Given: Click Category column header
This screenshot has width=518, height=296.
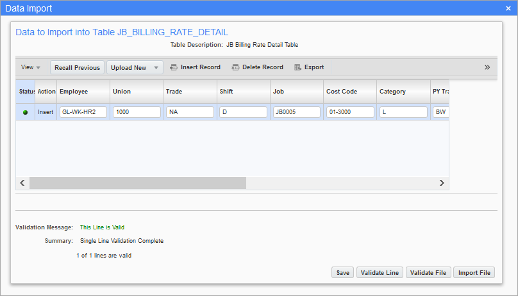Looking at the screenshot, I should 403,92.
